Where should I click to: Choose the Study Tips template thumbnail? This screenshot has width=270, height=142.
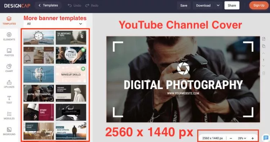point(39,112)
